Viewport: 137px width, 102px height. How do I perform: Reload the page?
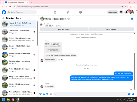(10, 7)
